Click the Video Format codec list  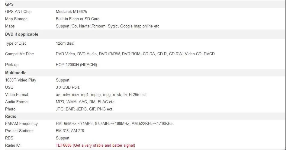(101, 95)
